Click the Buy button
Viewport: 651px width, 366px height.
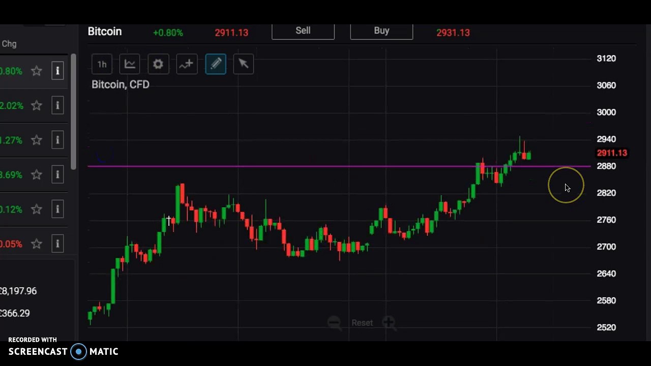tap(381, 31)
